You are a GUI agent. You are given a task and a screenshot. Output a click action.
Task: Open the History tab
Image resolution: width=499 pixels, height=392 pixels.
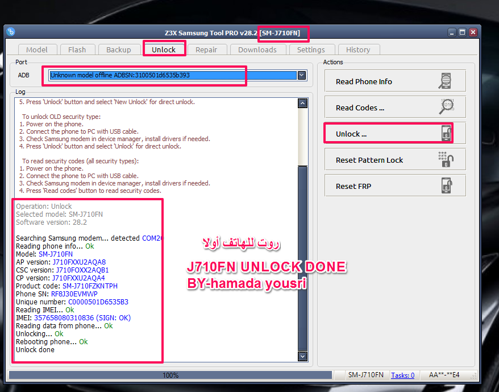pos(359,49)
